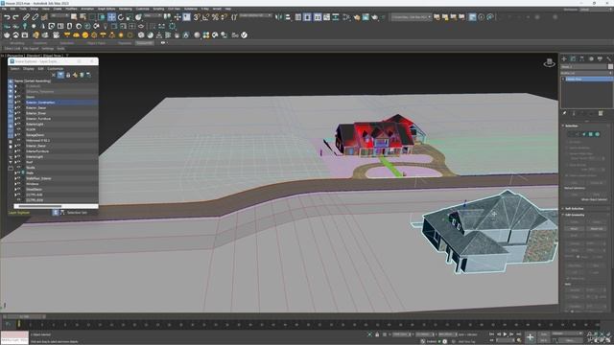Open the Customize menu in Layer Explorer
The width and height of the screenshot is (614, 345).
[56, 68]
